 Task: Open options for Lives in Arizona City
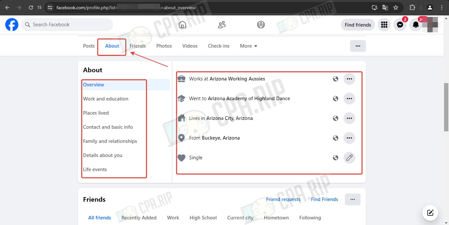[349, 118]
